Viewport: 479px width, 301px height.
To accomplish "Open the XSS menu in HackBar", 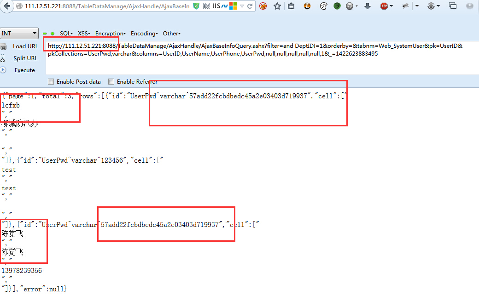I will click(x=84, y=34).
